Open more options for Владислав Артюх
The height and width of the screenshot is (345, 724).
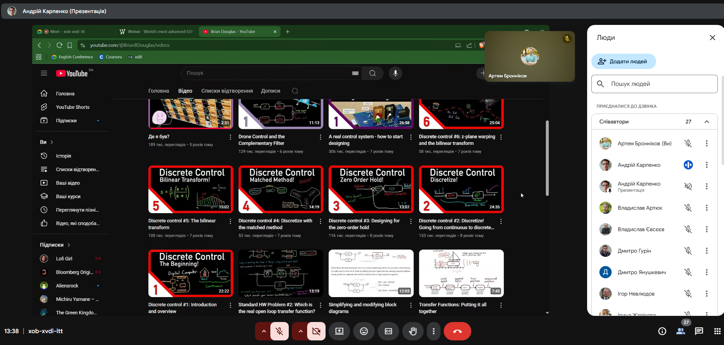coord(706,208)
